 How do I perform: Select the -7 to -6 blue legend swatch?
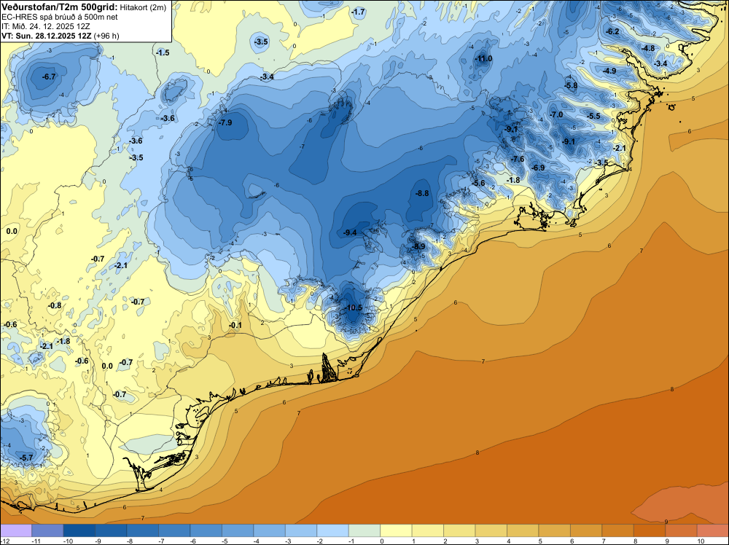click(x=174, y=530)
